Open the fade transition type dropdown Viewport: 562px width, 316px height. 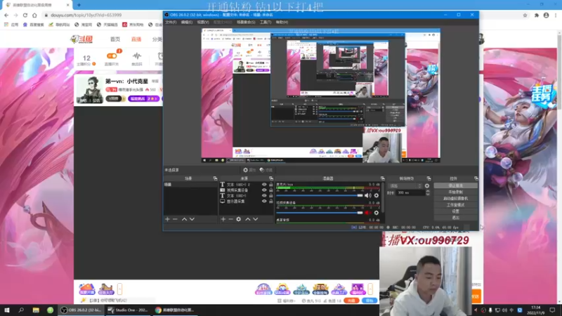click(406, 186)
